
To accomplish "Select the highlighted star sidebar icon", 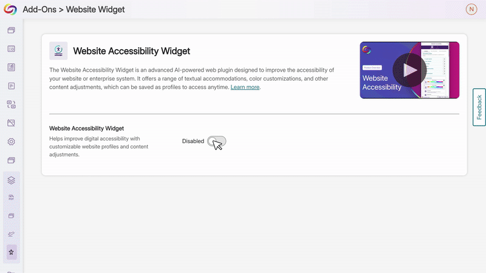I will (11, 251).
